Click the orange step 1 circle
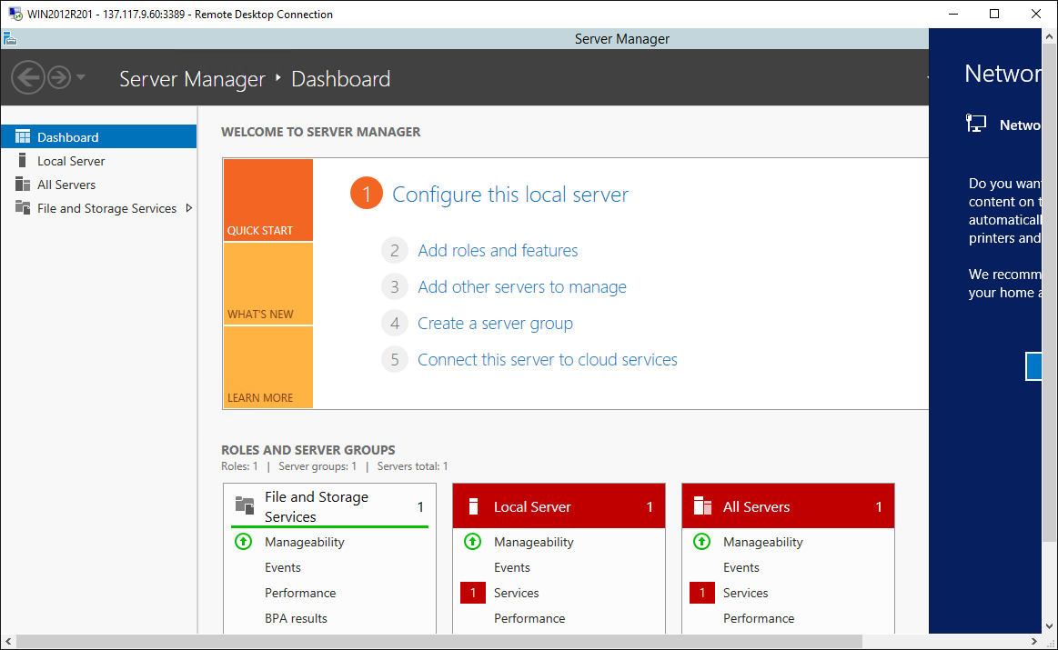1058x650 pixels. click(x=367, y=194)
